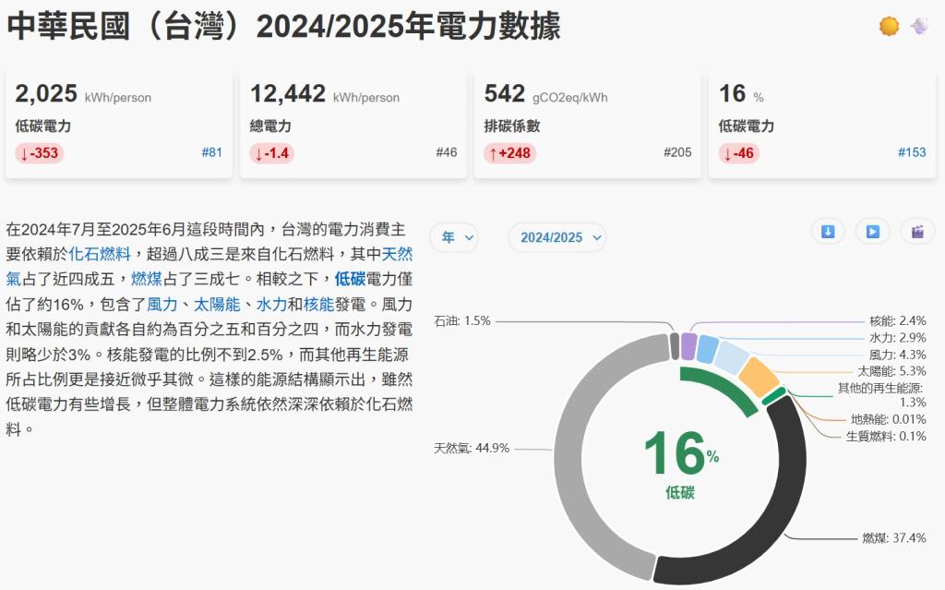Click the purple planet icon in header
Viewport: 945px width, 590px height.
919,27
